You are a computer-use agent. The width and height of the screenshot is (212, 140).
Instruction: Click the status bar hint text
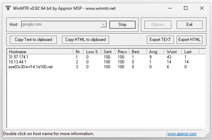point(49,134)
